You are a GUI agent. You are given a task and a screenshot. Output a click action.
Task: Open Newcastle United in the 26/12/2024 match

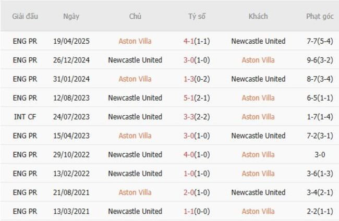pos(135,60)
